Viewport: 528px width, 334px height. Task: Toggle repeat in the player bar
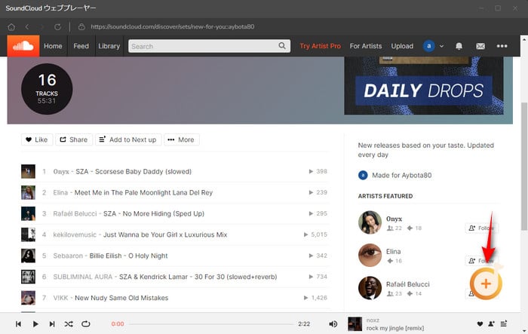[86, 324]
